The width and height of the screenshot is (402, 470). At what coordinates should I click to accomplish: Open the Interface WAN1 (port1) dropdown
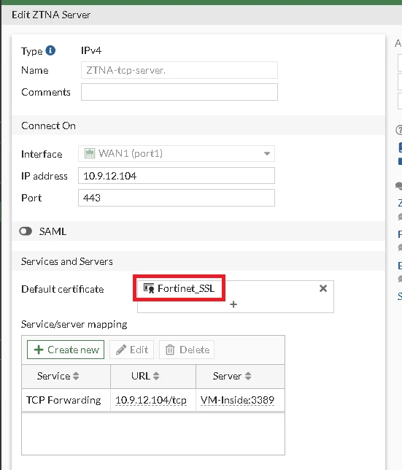point(177,154)
